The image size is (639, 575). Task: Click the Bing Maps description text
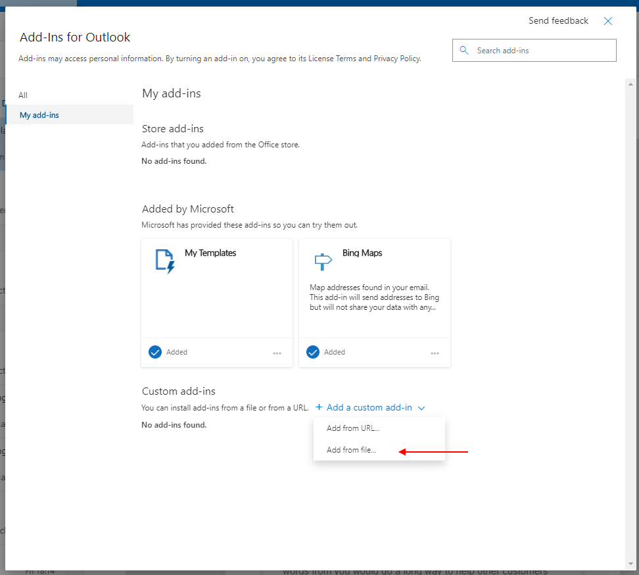(x=374, y=297)
